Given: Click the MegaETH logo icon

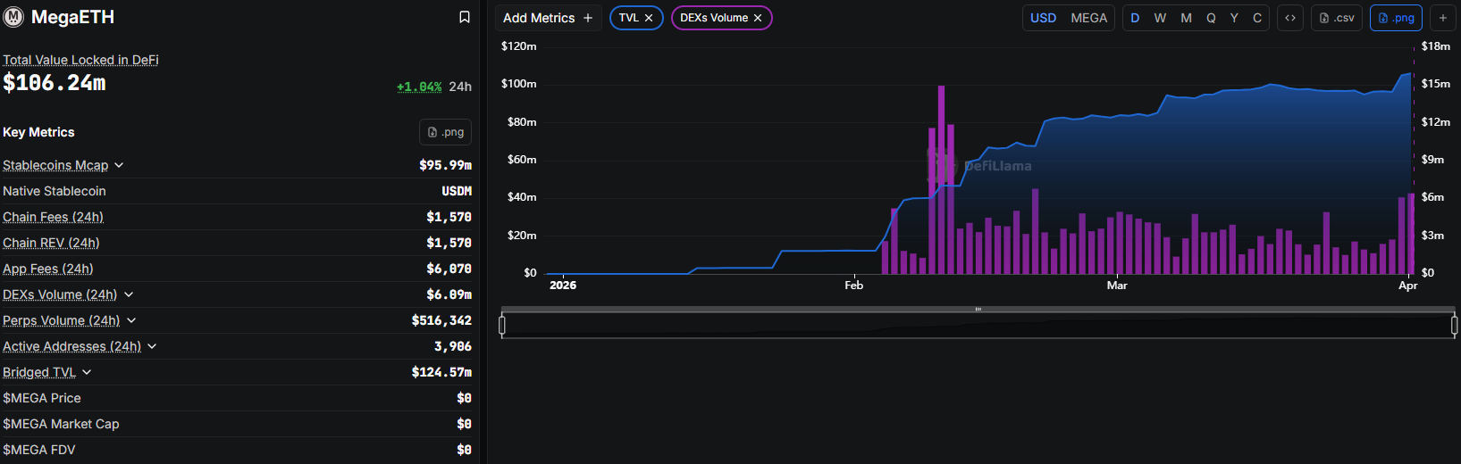Looking at the screenshot, I should click(x=13, y=17).
